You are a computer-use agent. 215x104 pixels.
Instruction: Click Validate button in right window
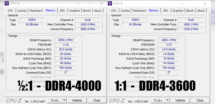point(180,100)
